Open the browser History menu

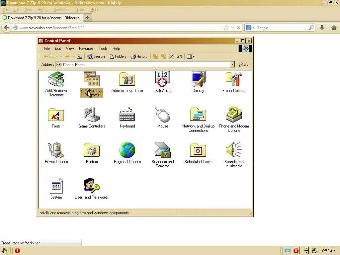(x=43, y=10)
